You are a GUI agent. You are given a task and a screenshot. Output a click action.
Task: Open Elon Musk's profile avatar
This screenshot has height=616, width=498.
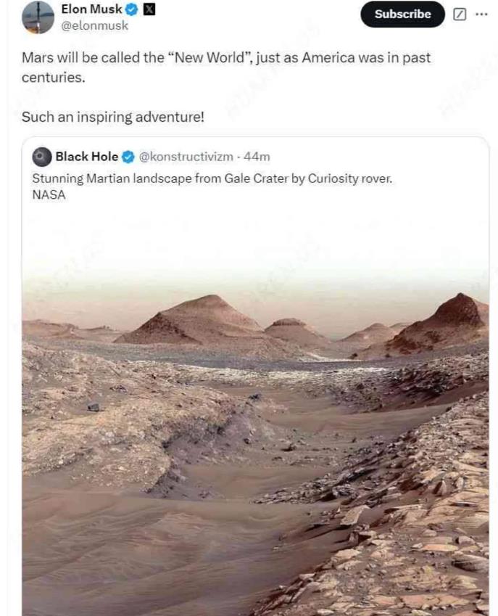(38, 17)
